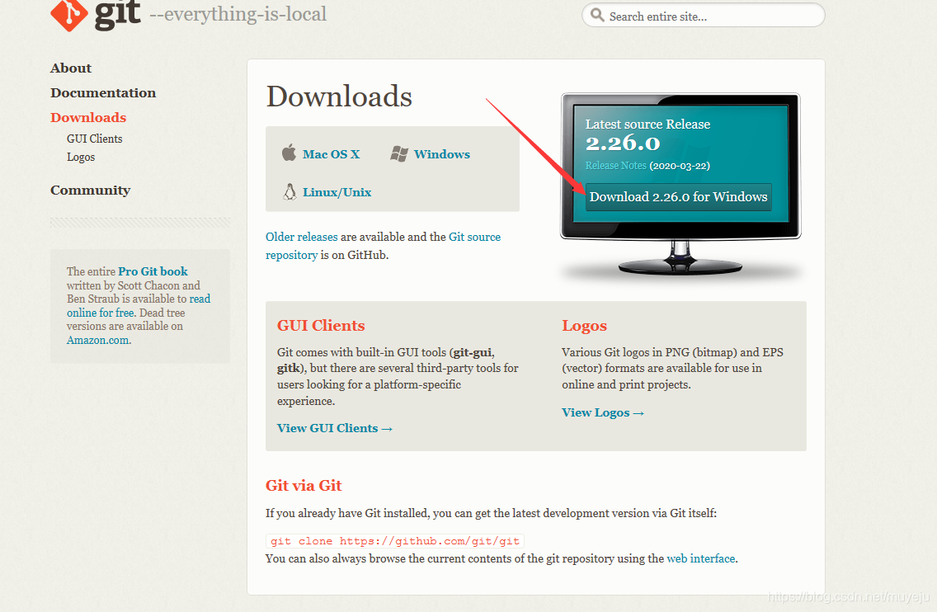The height and width of the screenshot is (612, 937).
Task: Visit the Amazon.com link
Action: [99, 340]
